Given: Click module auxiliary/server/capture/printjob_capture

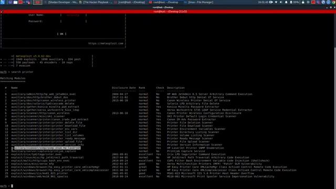Looking at the screenshot, I should coord(44,151).
